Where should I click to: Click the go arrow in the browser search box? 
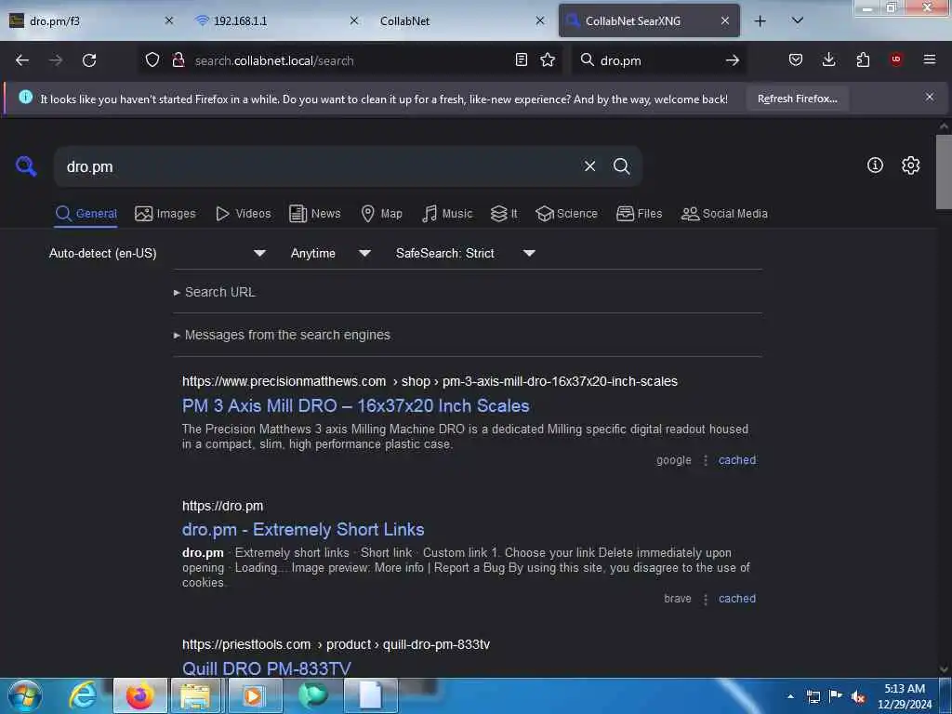coord(733,60)
